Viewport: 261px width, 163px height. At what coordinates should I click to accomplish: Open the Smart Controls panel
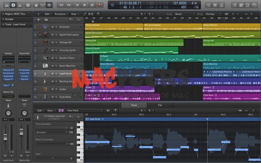coord(36,5)
